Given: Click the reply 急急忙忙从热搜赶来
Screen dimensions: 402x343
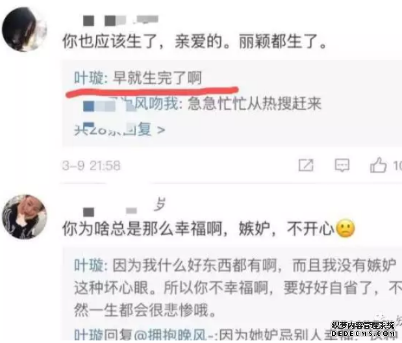Looking at the screenshot, I should coord(255,104).
